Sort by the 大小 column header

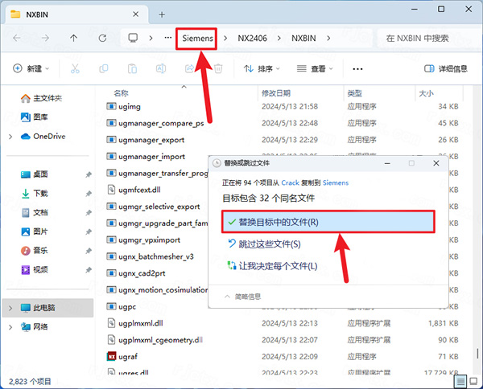(x=427, y=93)
